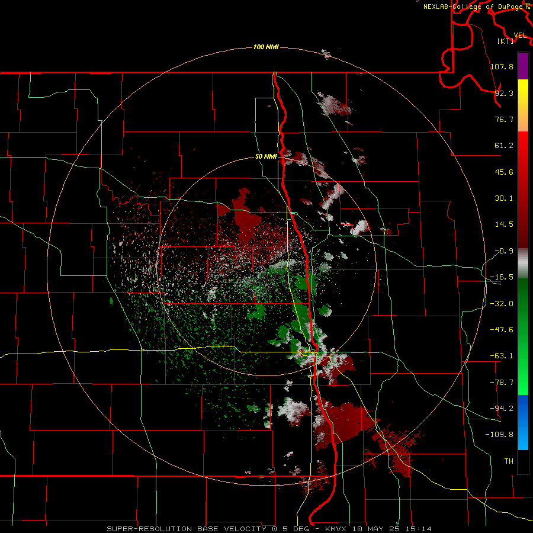Image resolution: width=533 pixels, height=533 pixels.
Task: Click the 92.3 scale value
Action: click(504, 93)
